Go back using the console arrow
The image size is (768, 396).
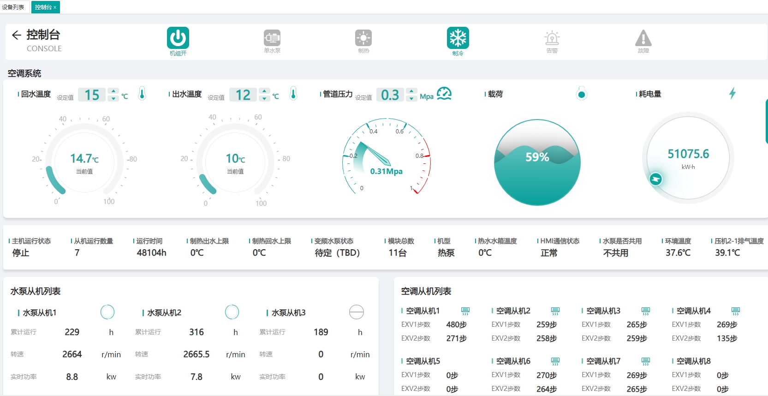[17, 35]
